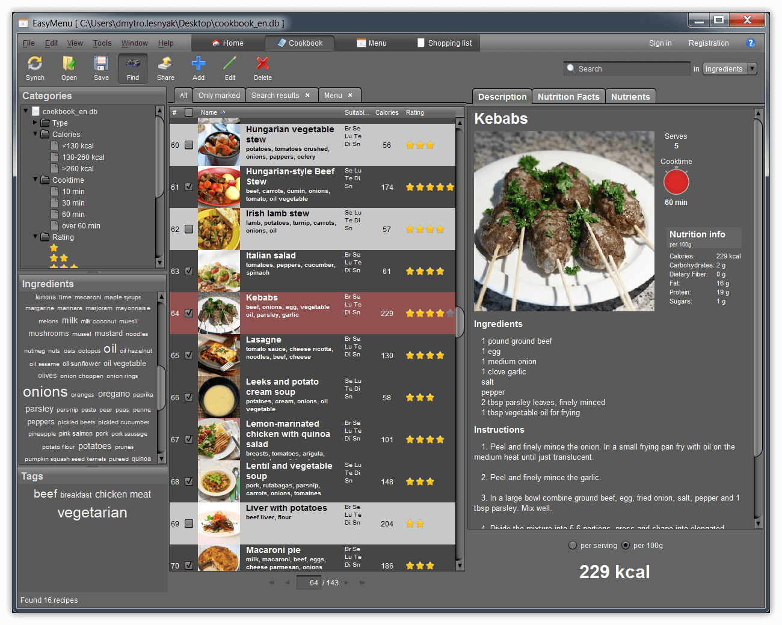Click the Registration link

click(709, 43)
